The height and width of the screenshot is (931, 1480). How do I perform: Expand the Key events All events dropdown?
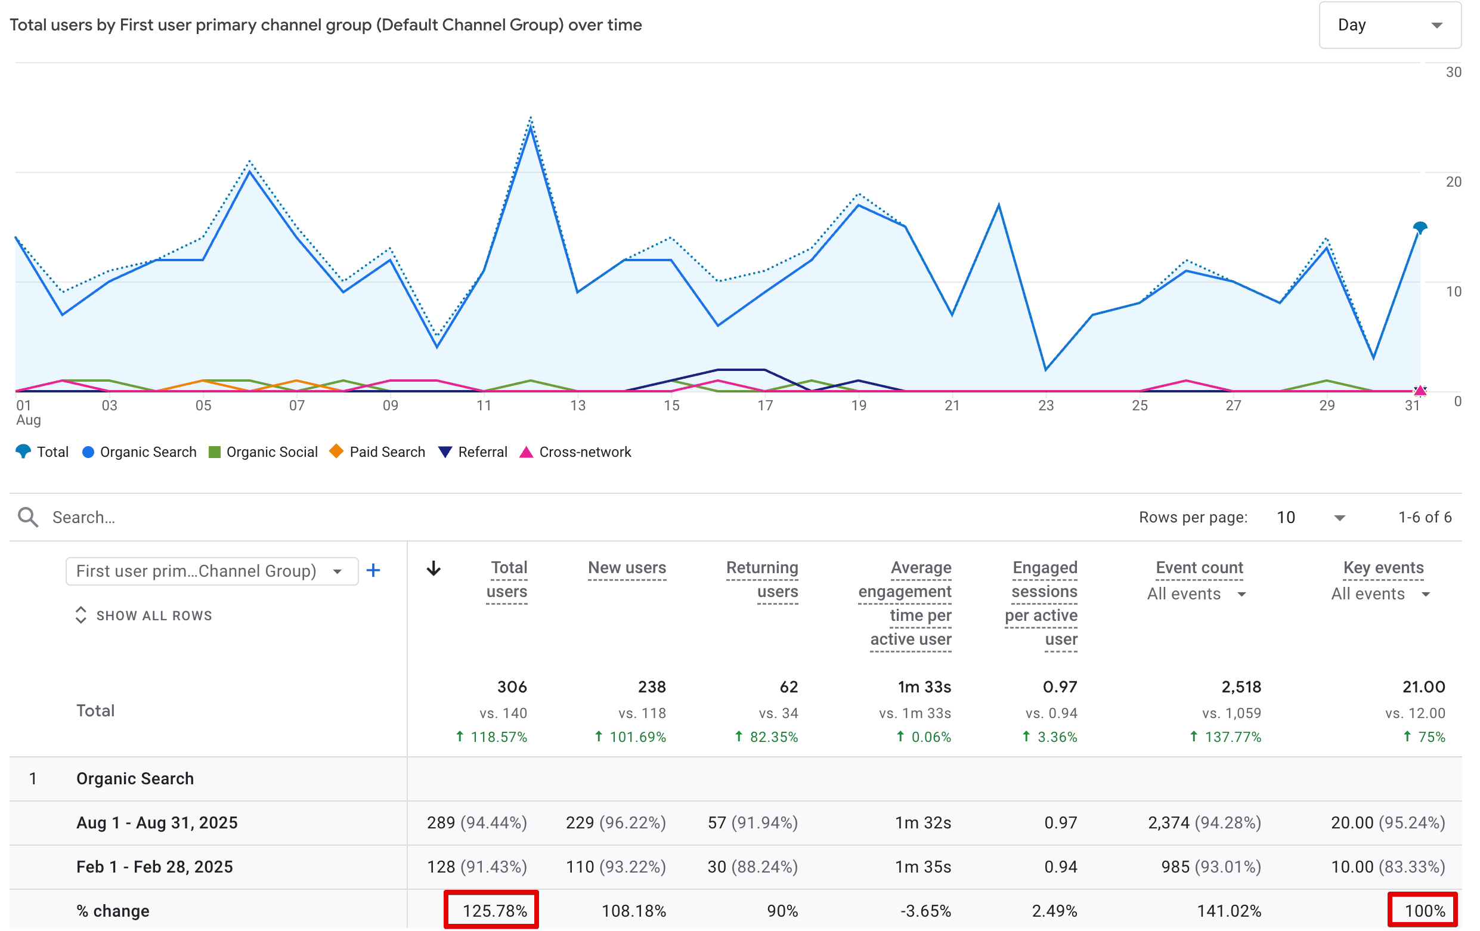pyautogui.click(x=1380, y=594)
